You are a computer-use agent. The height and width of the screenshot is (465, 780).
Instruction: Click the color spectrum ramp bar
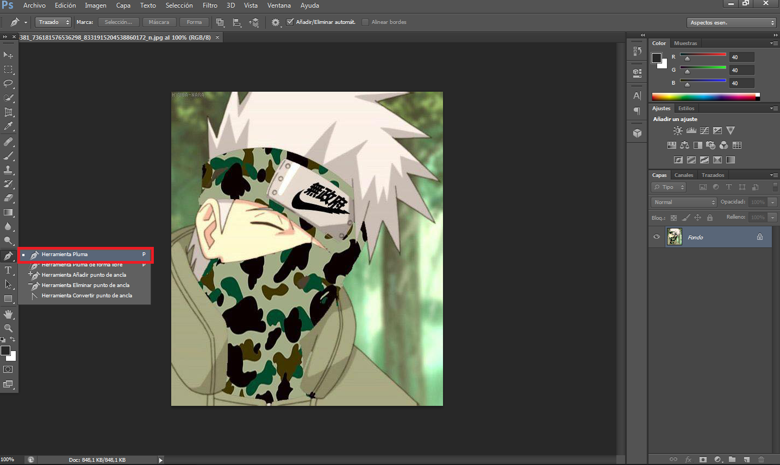pyautogui.click(x=706, y=97)
